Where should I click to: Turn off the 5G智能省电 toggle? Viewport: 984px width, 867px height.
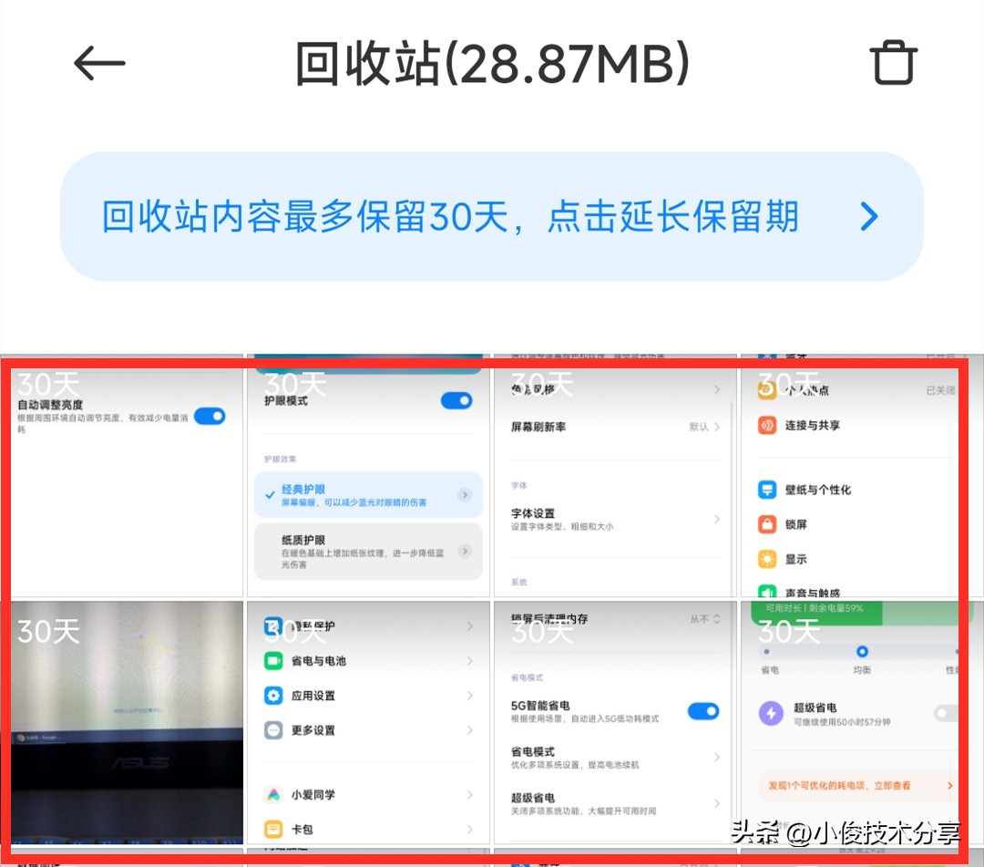tap(703, 711)
